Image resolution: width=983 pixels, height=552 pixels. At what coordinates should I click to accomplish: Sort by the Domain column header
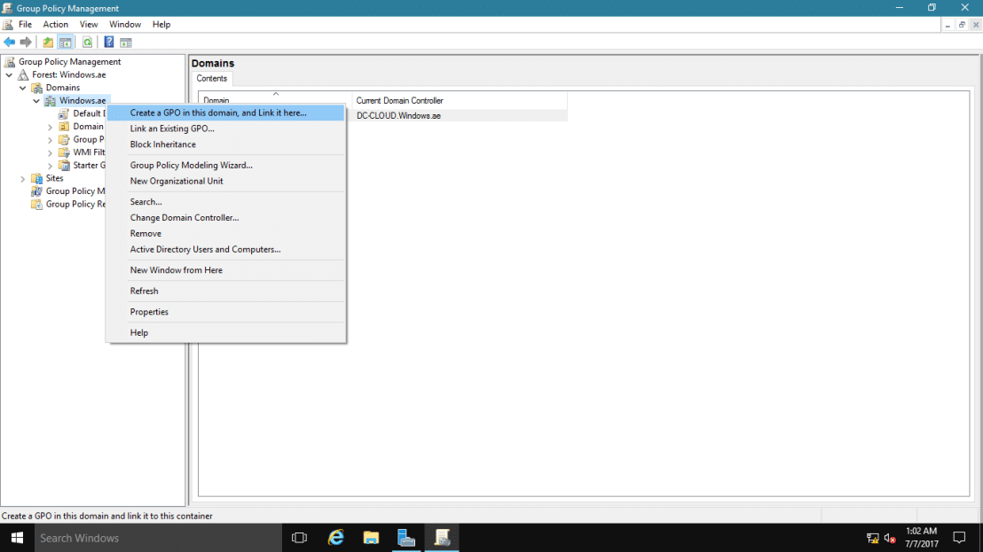point(275,100)
